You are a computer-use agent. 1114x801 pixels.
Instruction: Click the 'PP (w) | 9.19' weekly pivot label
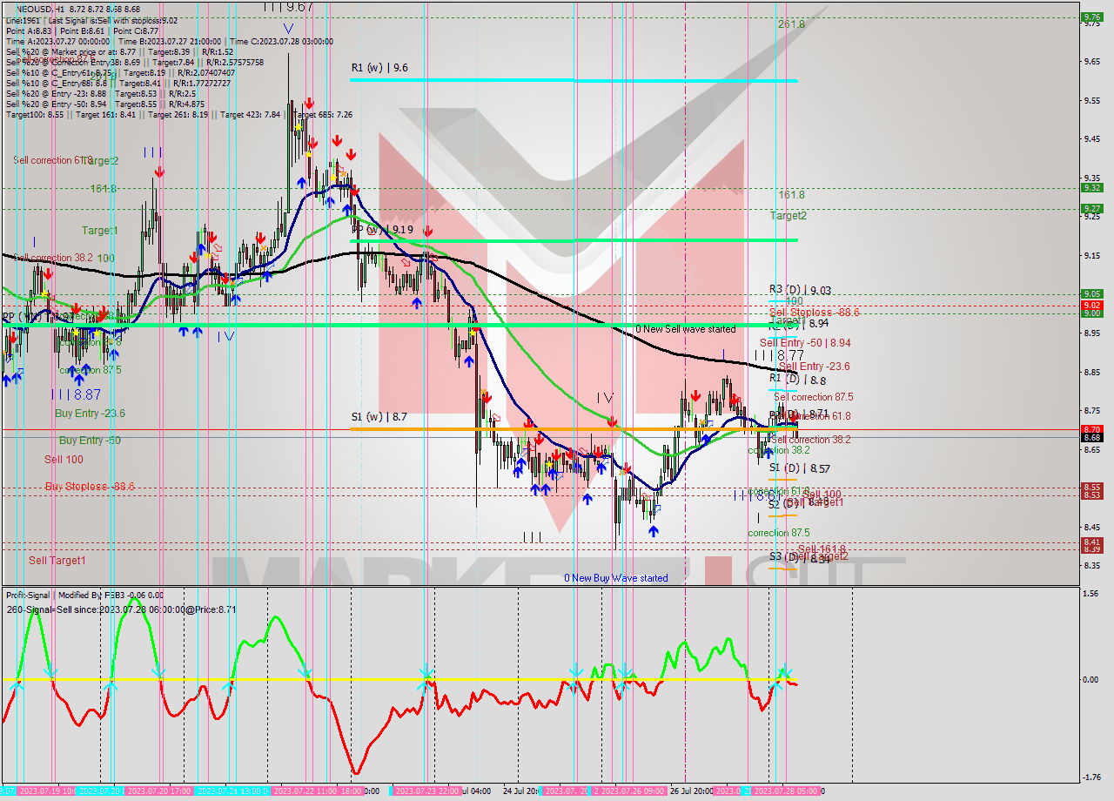pos(382,230)
